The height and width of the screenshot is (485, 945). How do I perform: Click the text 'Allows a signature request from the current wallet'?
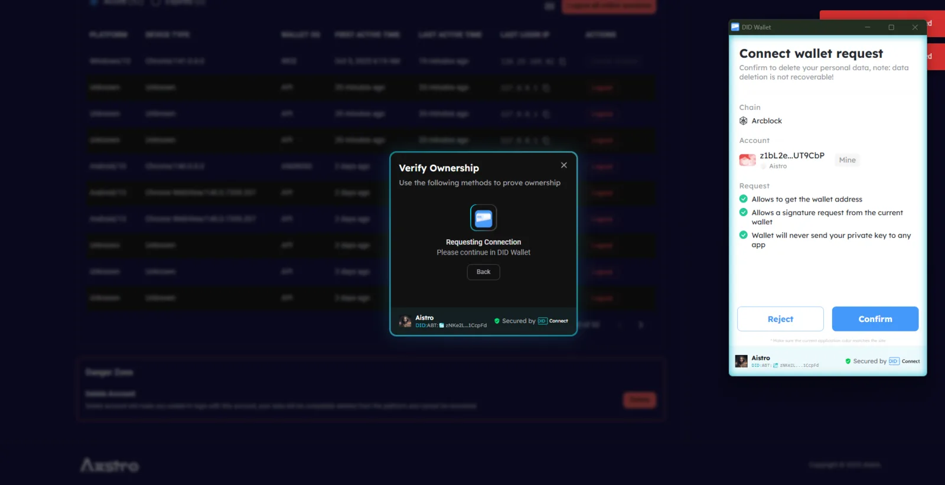tap(827, 217)
